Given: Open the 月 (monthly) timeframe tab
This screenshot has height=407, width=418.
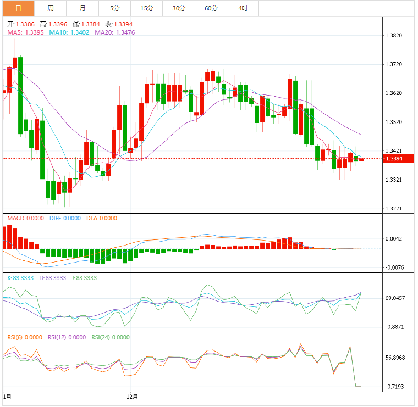Looking at the screenshot, I should coord(82,8).
